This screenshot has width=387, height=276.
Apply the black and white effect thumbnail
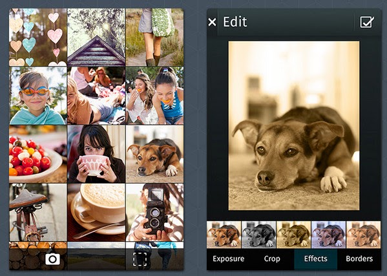coord(258,235)
